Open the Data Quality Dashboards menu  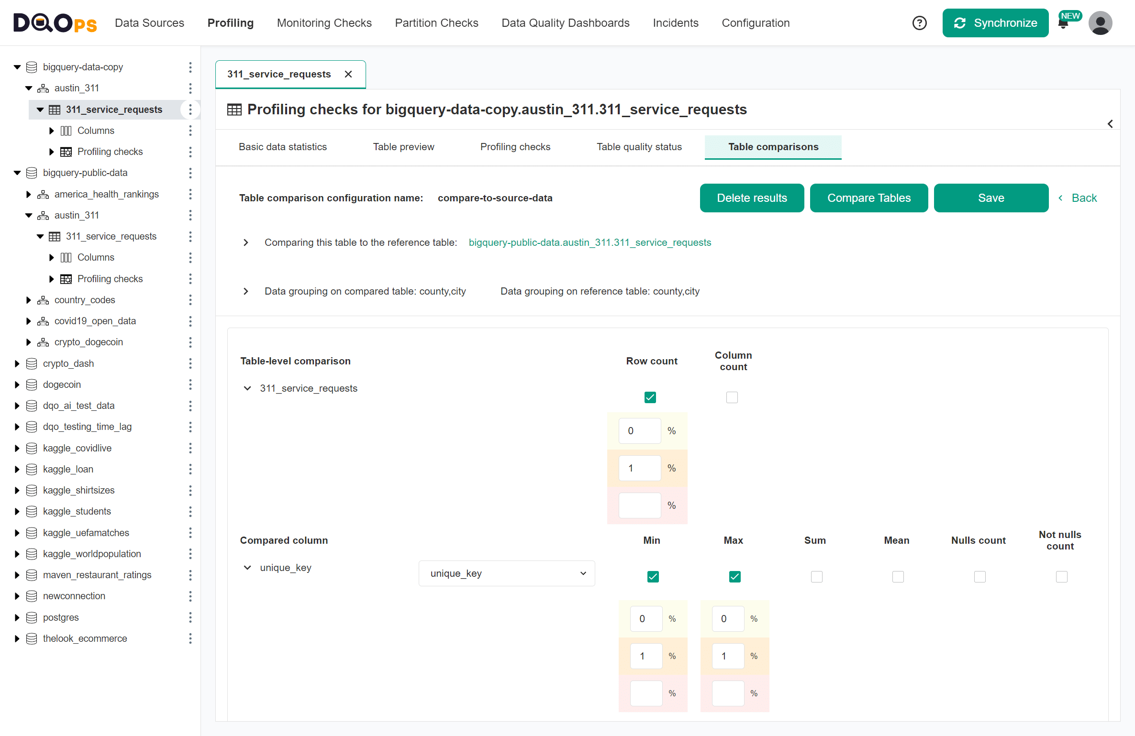pyautogui.click(x=565, y=23)
